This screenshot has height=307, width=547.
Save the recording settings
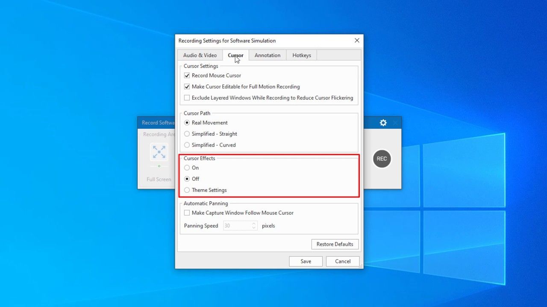306,261
